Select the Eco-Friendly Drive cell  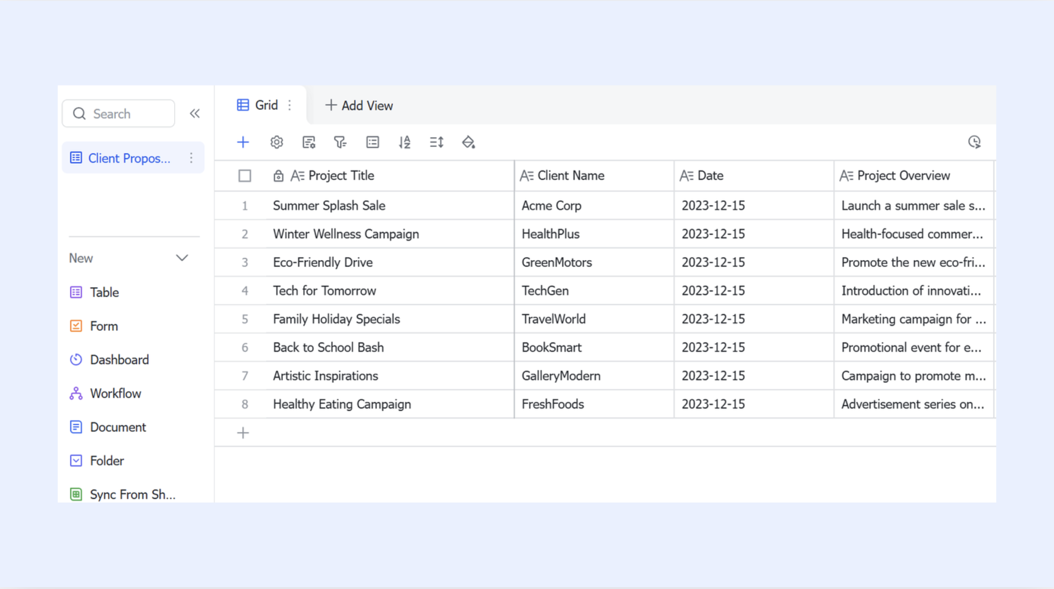coord(390,262)
